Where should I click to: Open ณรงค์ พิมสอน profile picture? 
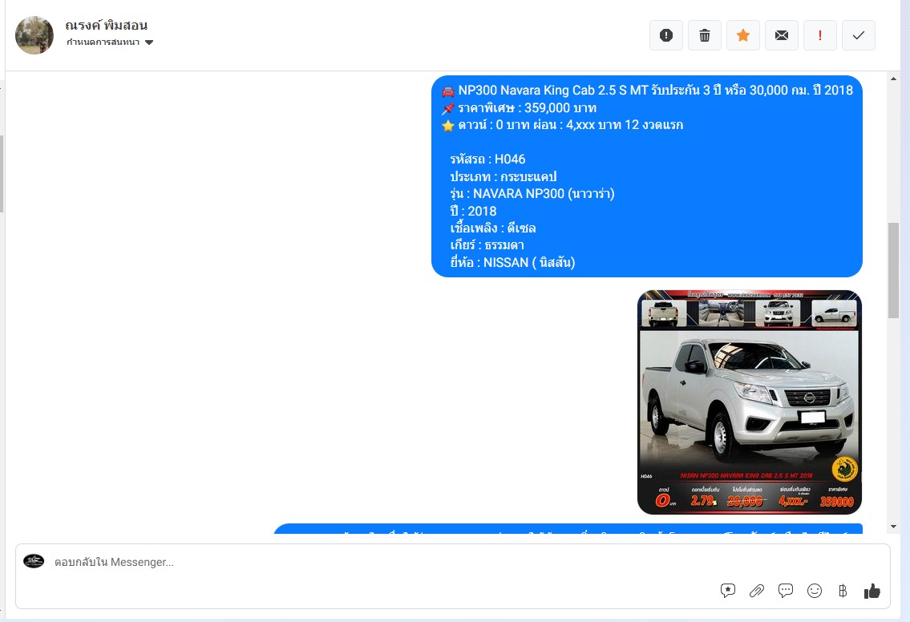tap(34, 35)
